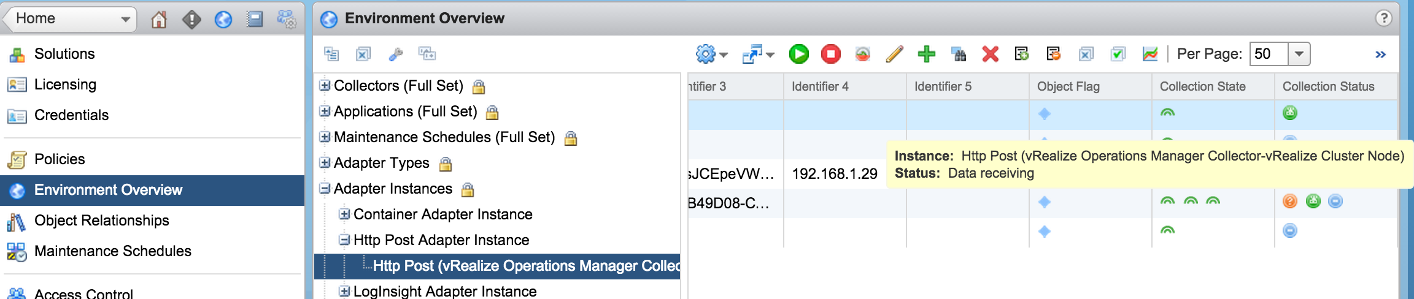Open the Per Page combo box arrow
This screenshot has width=1414, height=299.
[x=1299, y=54]
